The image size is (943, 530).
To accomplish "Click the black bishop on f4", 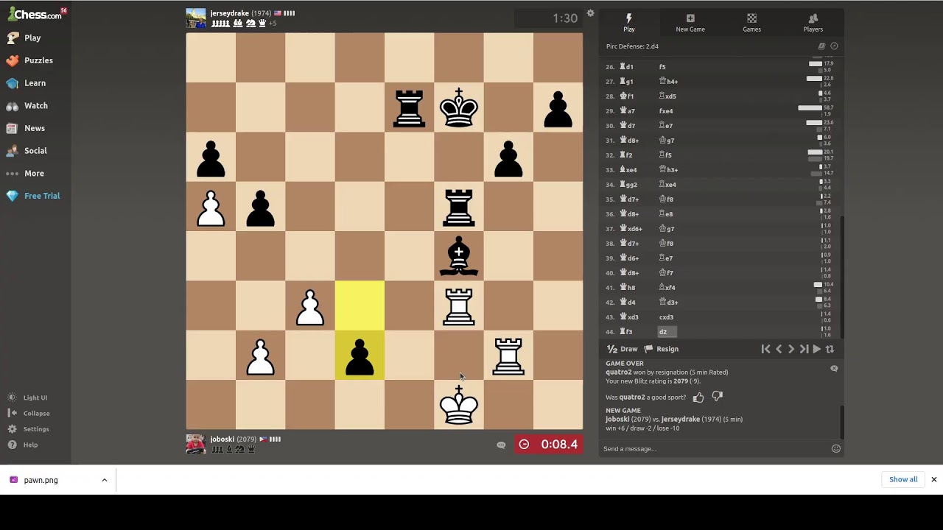I will pyautogui.click(x=459, y=256).
